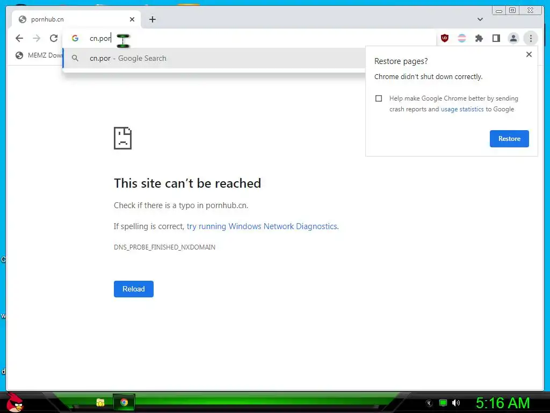This screenshot has width=550, height=413.
Task: Minimize the Chrome window
Action: 499,11
